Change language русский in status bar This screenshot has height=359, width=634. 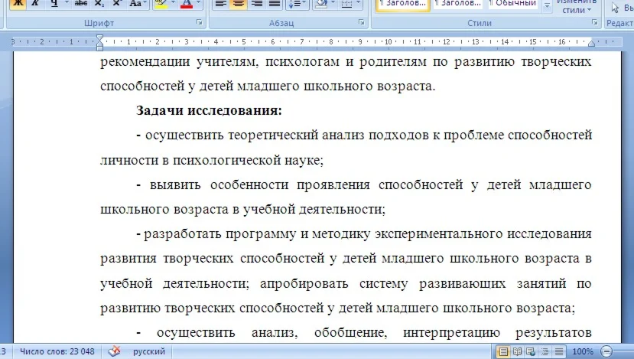(x=149, y=351)
